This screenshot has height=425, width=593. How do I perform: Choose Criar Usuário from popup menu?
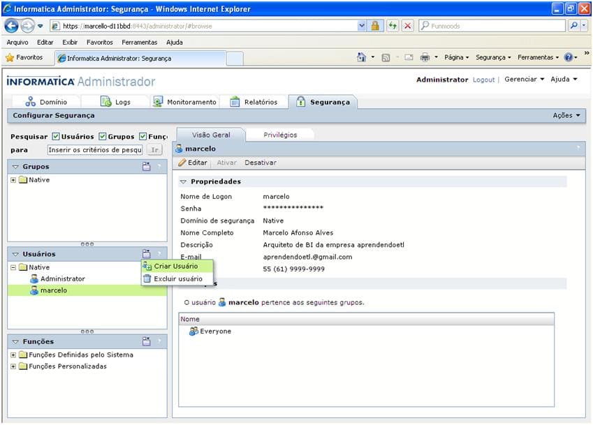coord(177,267)
